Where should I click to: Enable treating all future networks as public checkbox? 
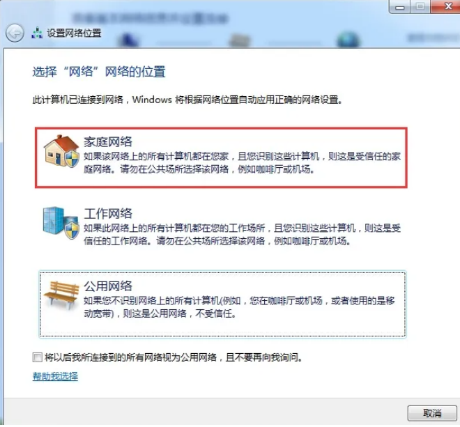(x=37, y=357)
